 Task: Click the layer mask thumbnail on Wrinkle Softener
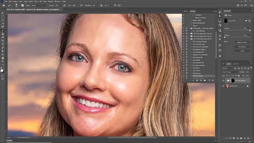pyautogui.click(x=233, y=80)
